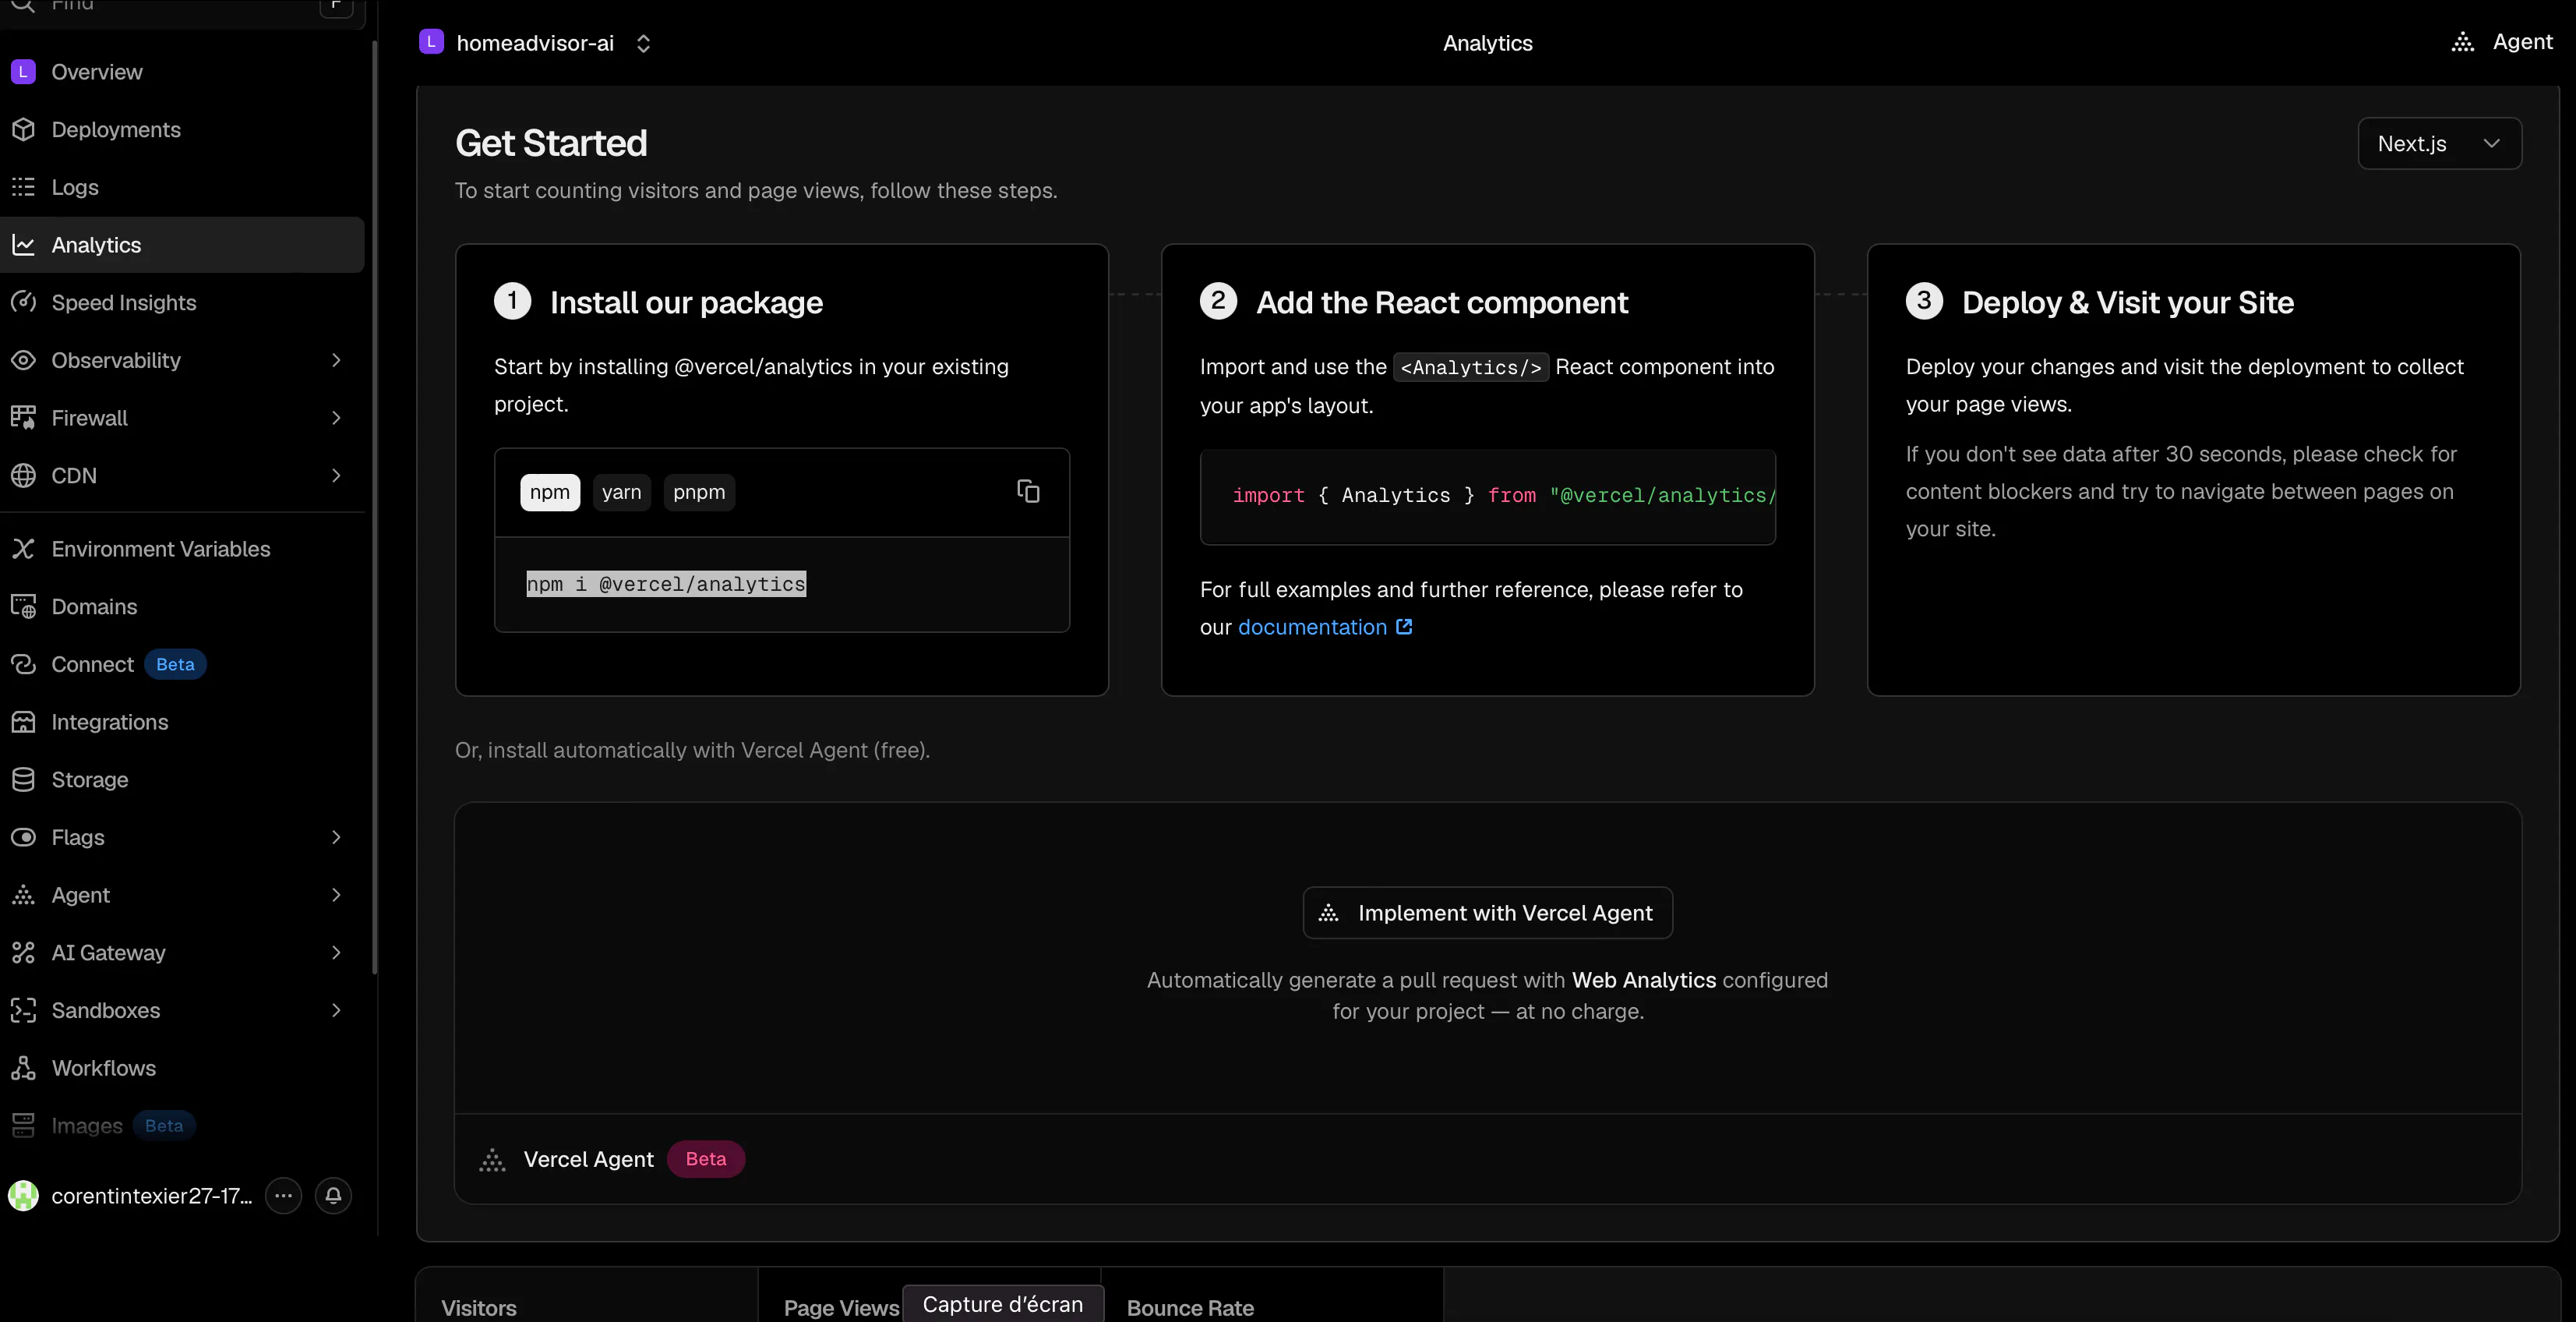
Task: Expand the Observability submenu chevron
Action: click(x=336, y=360)
